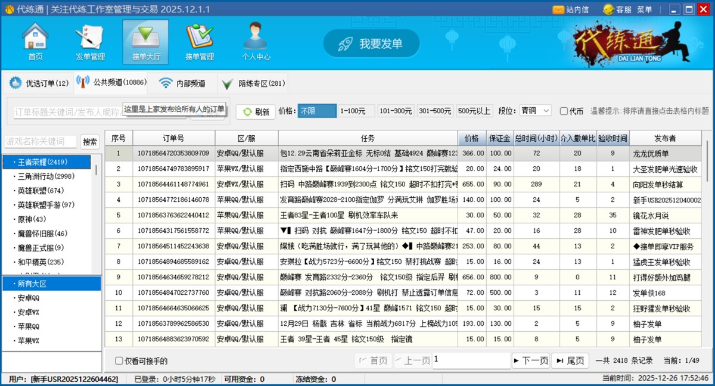The height and width of the screenshot is (386, 715).
Task: Click the 搜索 search button
Action: click(91, 142)
